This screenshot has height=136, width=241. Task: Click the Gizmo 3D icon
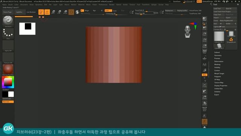(71, 12)
